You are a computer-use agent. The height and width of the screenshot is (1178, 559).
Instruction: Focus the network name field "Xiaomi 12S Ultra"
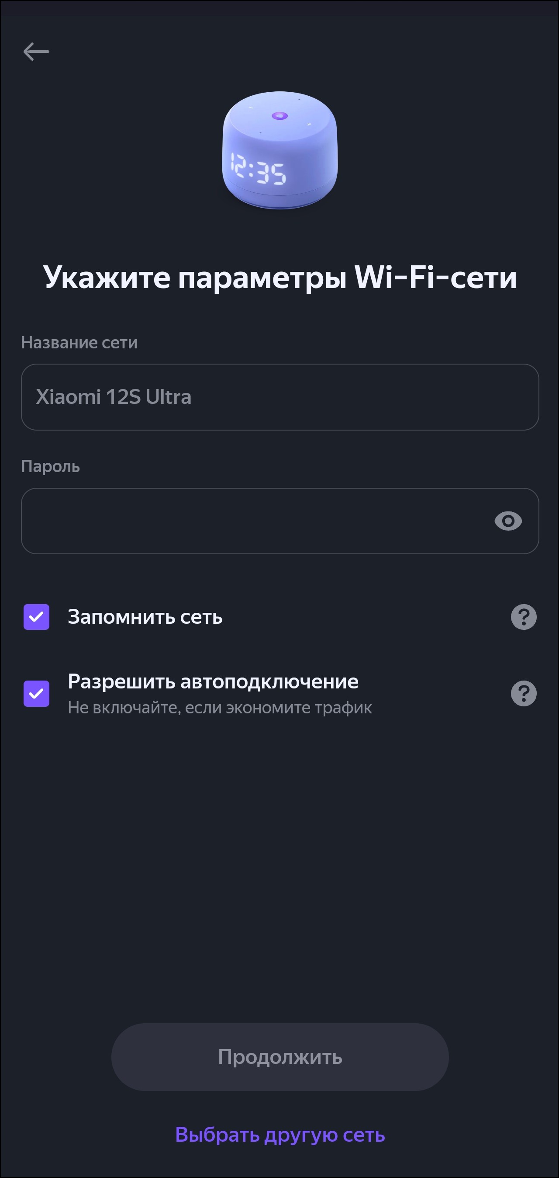tap(280, 397)
